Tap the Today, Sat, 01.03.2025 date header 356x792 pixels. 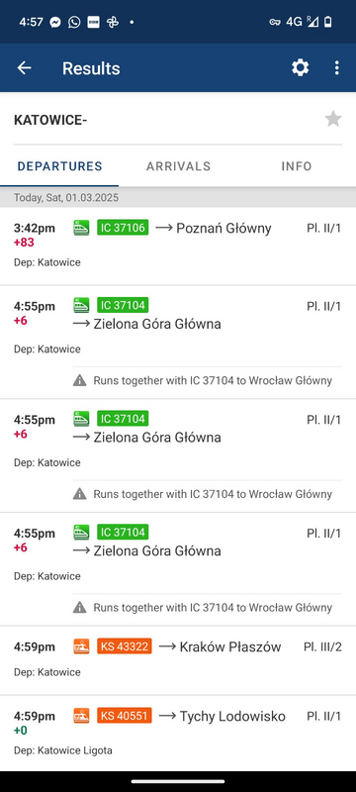(x=178, y=197)
